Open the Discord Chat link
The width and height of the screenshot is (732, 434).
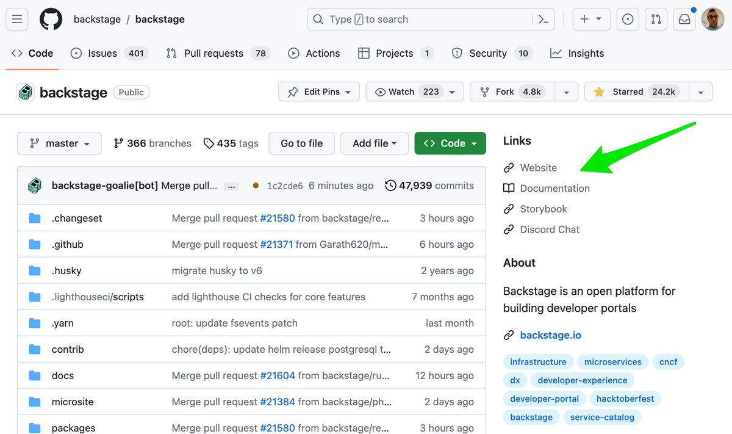point(541,230)
